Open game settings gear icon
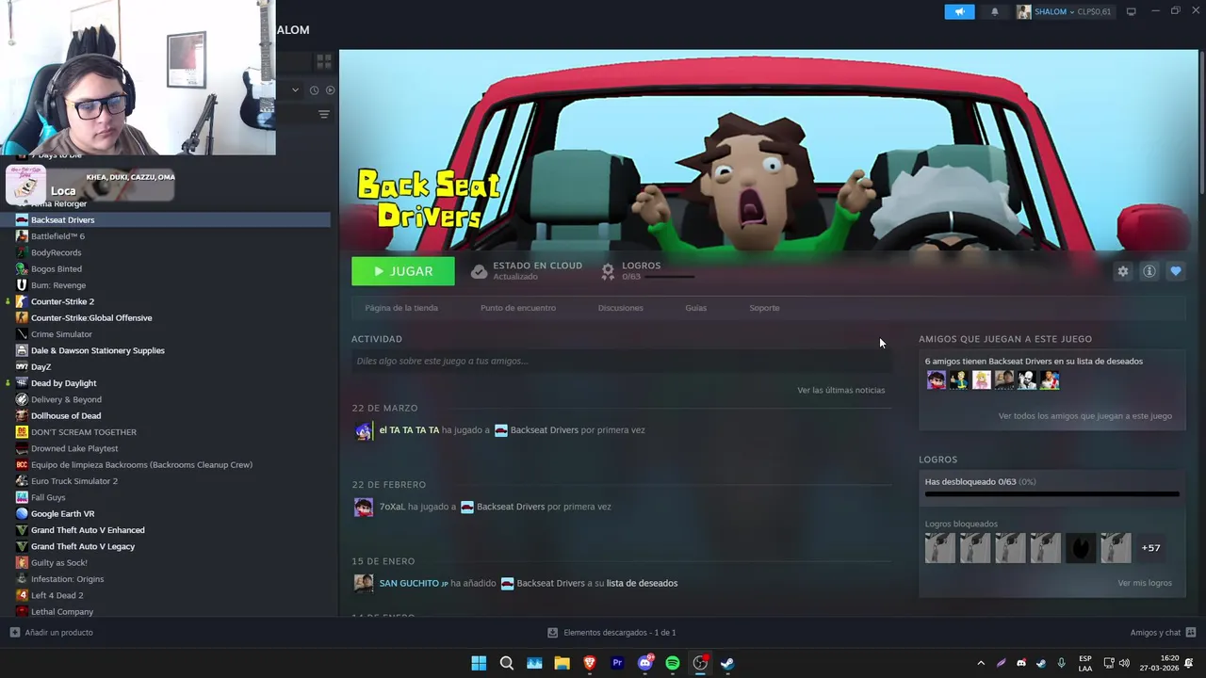The image size is (1206, 678). 1122,271
